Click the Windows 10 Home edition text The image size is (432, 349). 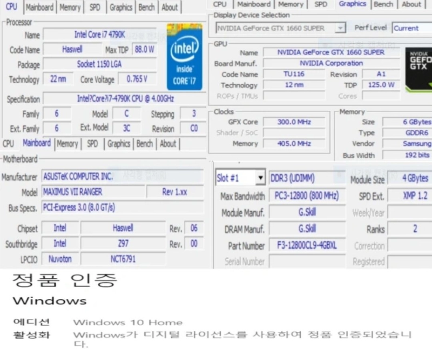(x=128, y=322)
